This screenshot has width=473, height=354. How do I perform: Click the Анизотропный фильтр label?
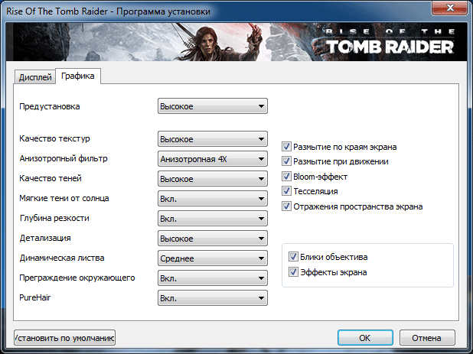tap(64, 158)
